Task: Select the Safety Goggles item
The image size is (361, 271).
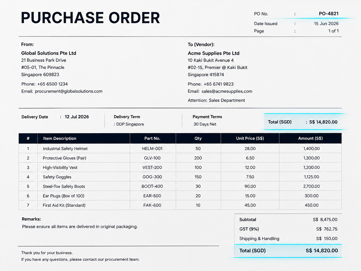Action: click(x=57, y=177)
